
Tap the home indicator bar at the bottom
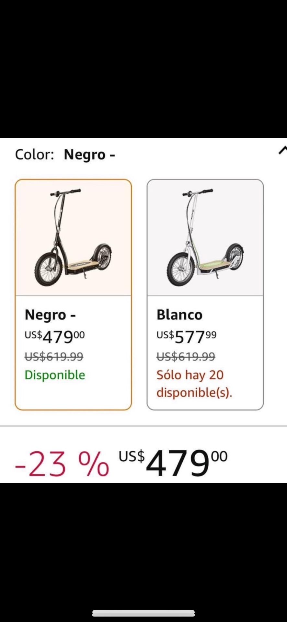pos(143,613)
